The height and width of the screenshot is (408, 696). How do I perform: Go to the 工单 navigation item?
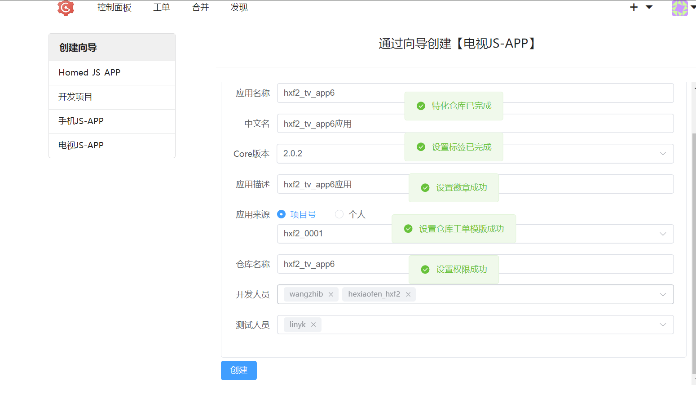pos(161,8)
